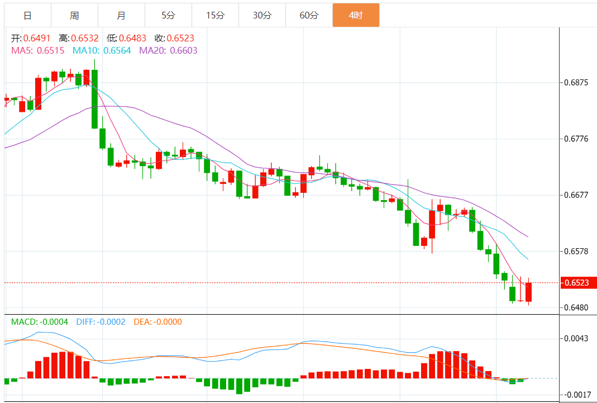Screen dimensions: 597x403
Task: Switch to the 日 daily chart tab
Action: [27, 15]
